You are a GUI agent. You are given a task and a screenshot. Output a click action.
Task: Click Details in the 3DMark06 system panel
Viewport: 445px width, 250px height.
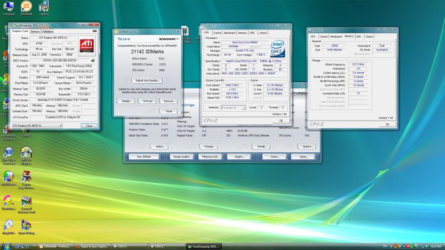261,147
